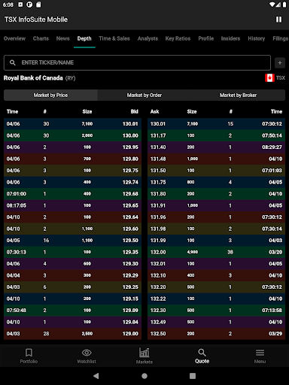The image size is (289, 385).
Task: Tap bid price 130.00
Action: click(130, 135)
